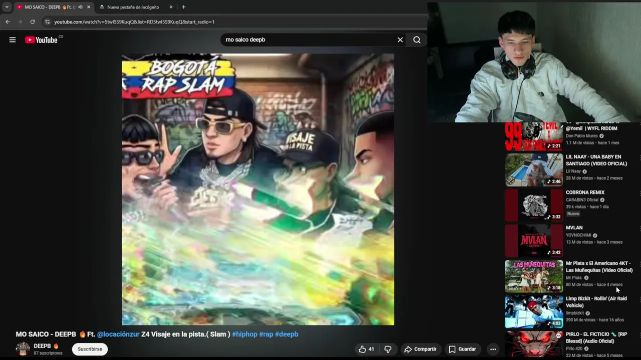Share the video via Compartir

point(421,349)
